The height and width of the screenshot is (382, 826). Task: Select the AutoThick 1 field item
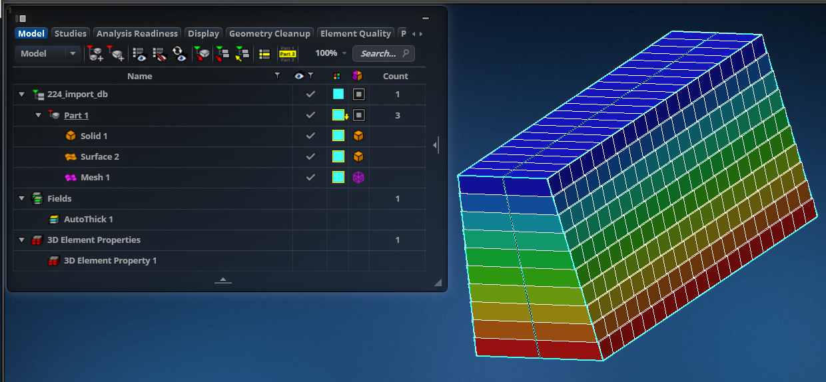89,220
